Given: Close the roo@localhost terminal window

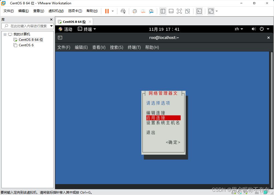Looking at the screenshot, I should pyautogui.click(x=269, y=38).
